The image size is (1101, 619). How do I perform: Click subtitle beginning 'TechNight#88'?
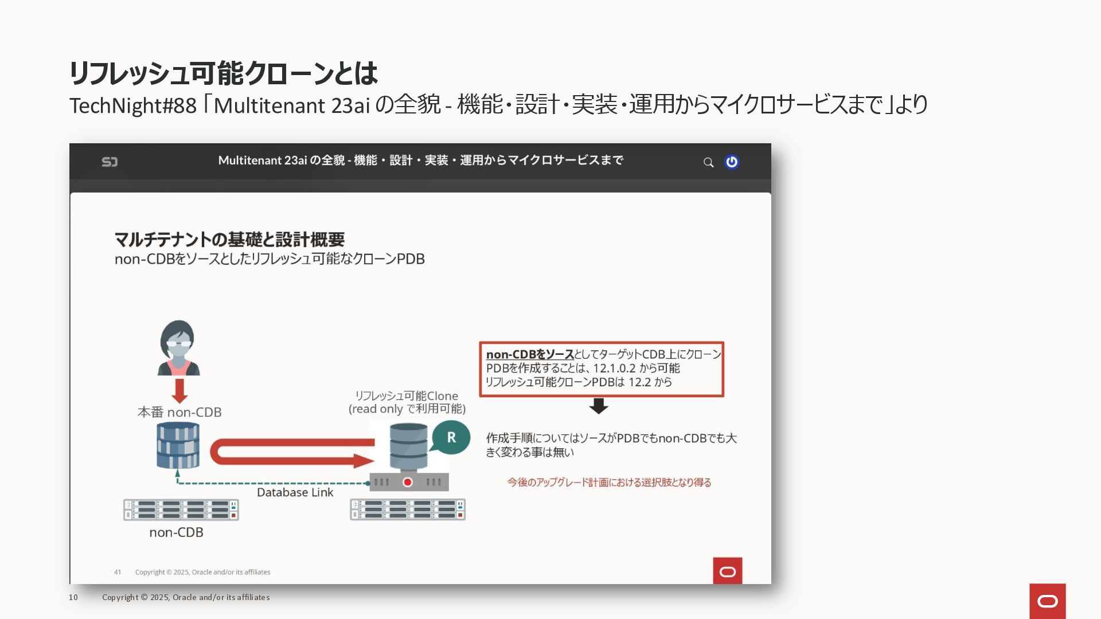[498, 105]
